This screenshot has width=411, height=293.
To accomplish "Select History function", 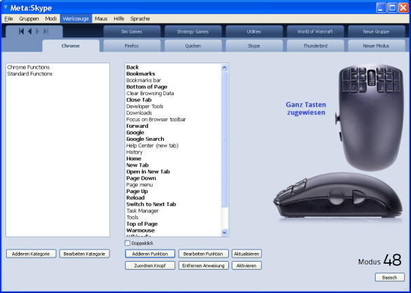I will pyautogui.click(x=135, y=152).
